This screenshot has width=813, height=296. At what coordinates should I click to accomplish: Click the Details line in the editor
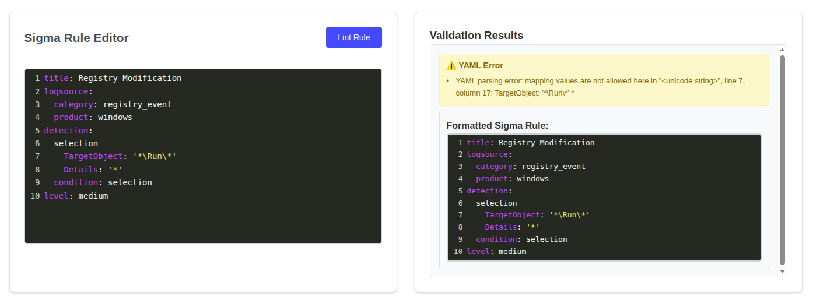coord(93,170)
